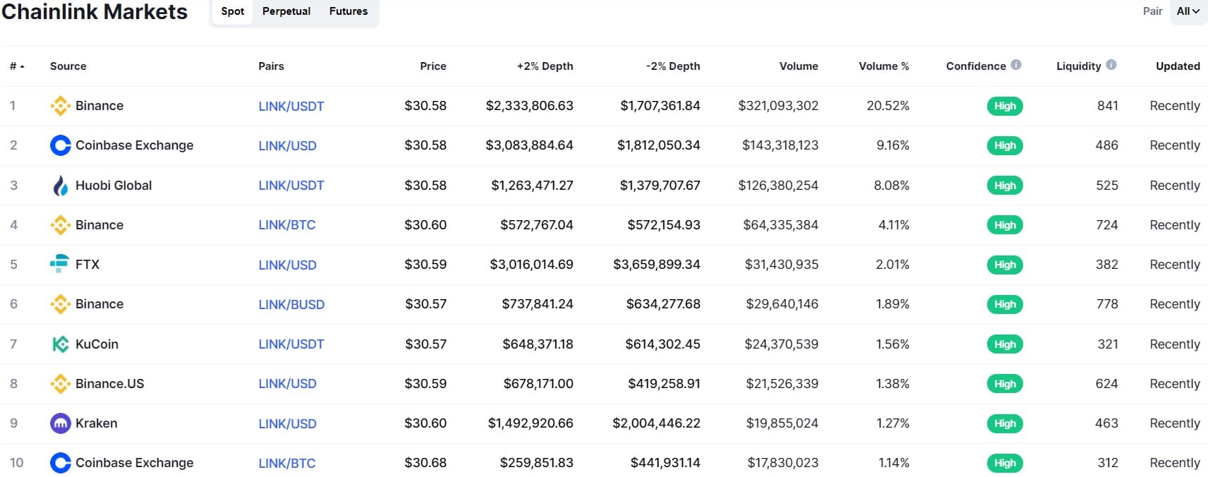Click the High confidence badge for Kraken
The height and width of the screenshot is (477, 1208).
(1005, 423)
